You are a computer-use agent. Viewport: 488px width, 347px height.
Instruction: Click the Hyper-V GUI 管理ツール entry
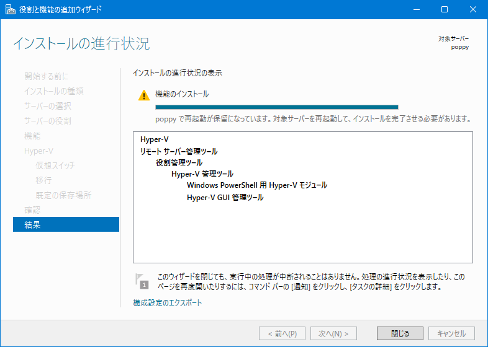(x=225, y=197)
